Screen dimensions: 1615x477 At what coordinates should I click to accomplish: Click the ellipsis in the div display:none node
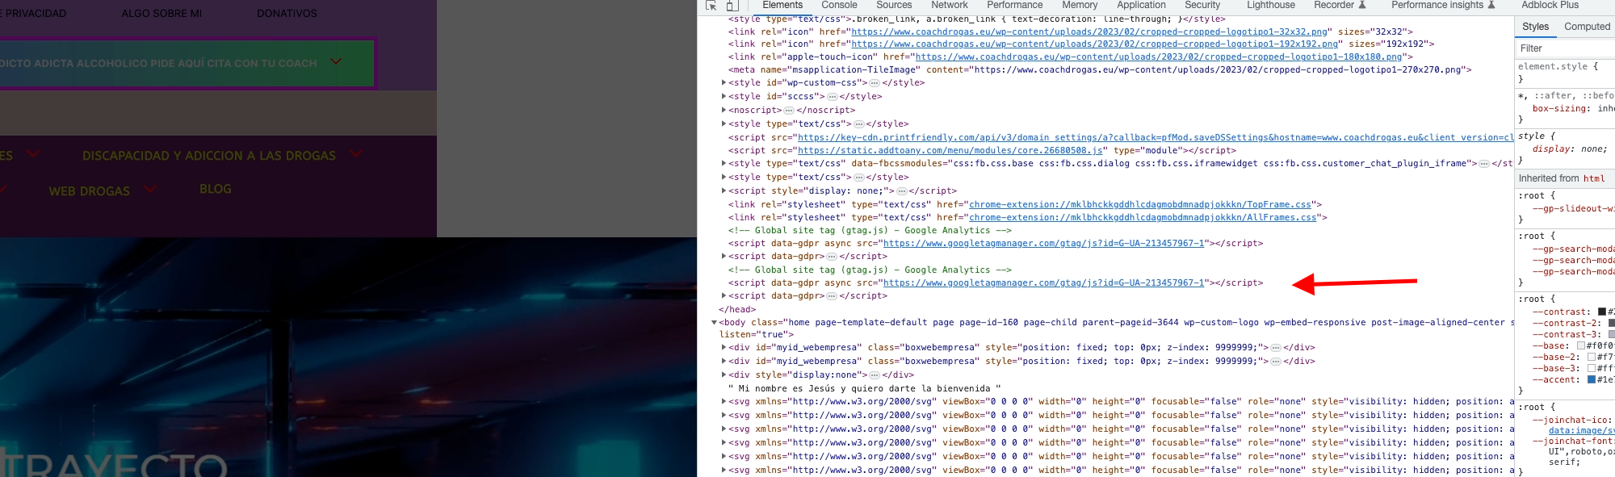(x=875, y=375)
